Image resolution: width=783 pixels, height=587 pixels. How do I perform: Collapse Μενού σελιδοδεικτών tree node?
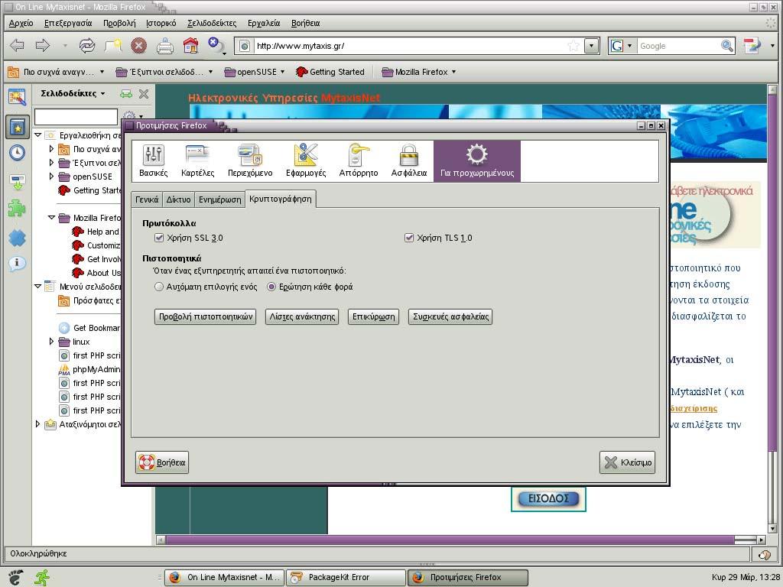38,287
